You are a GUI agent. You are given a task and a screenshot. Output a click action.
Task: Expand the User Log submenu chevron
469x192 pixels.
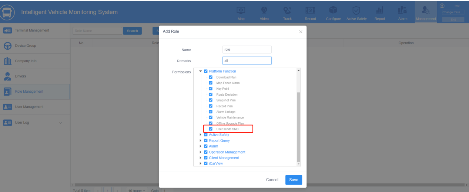[x=61, y=123]
